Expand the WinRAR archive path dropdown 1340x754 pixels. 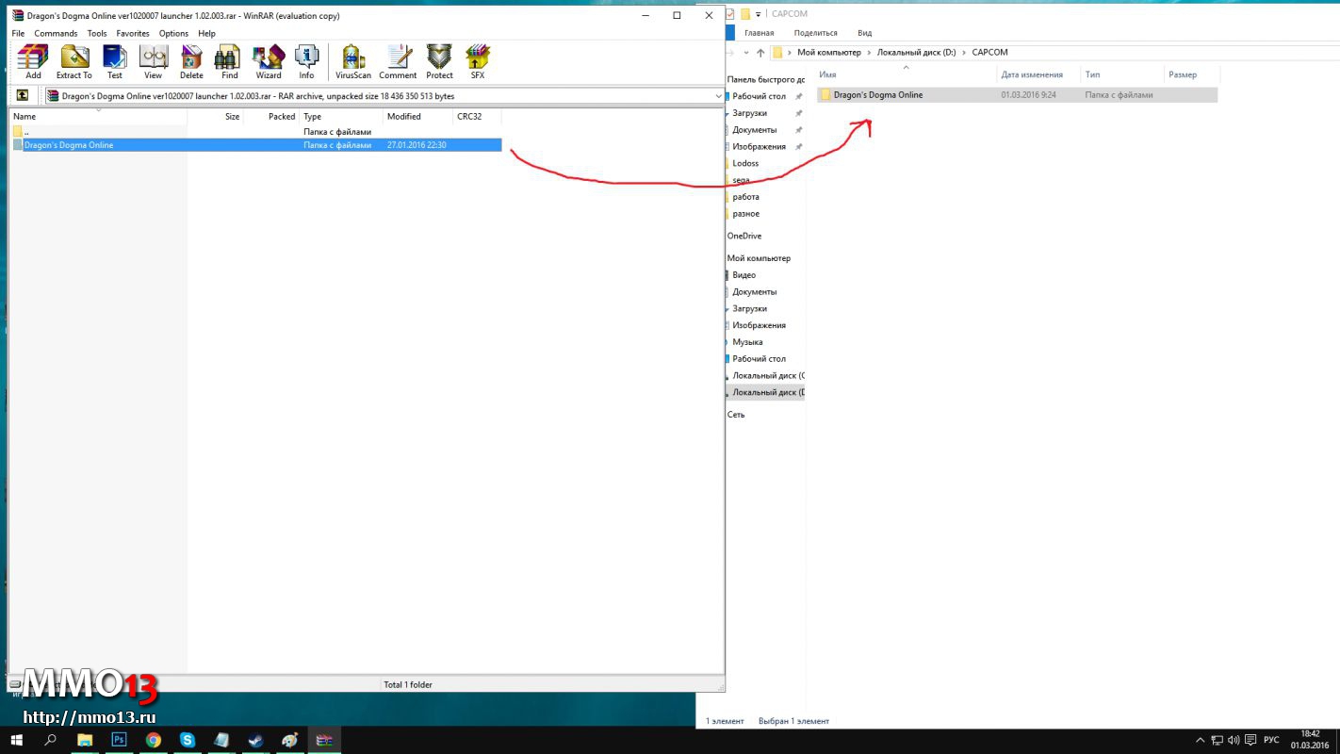point(718,96)
